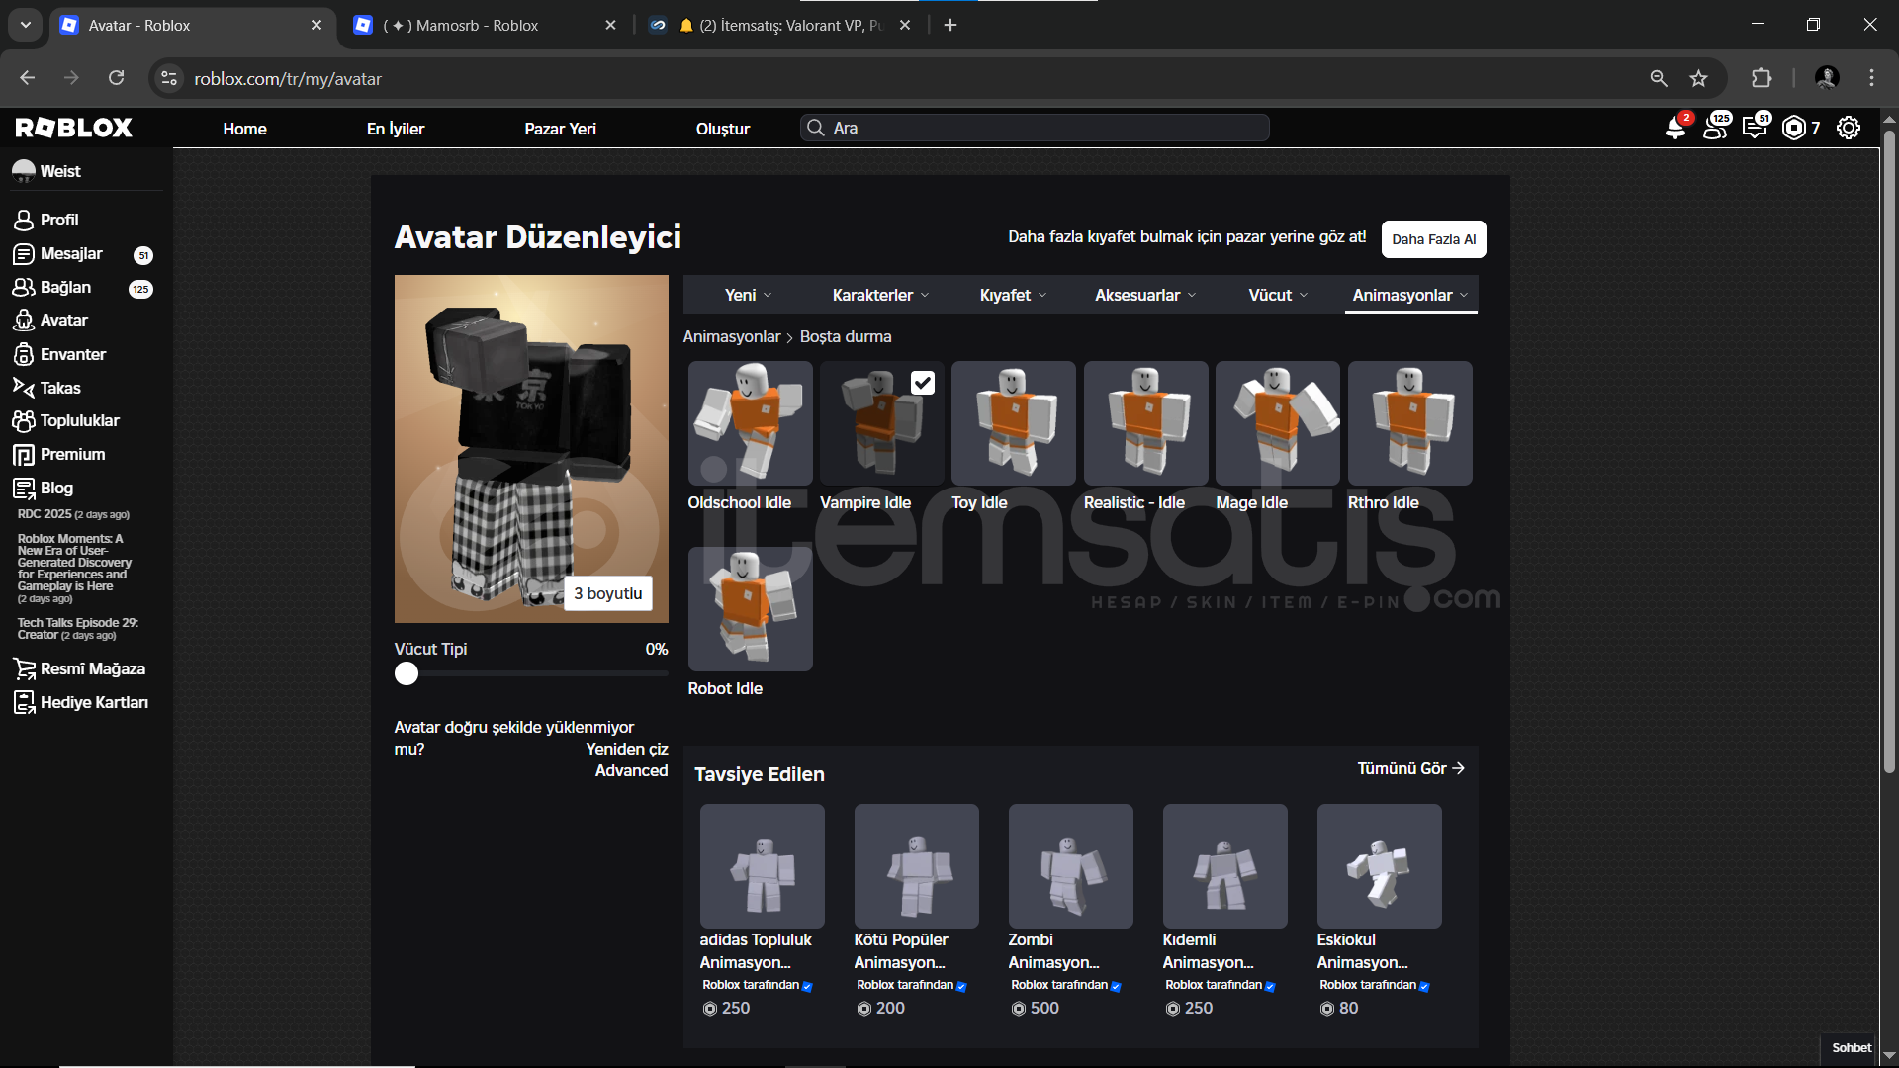The width and height of the screenshot is (1899, 1068).
Task: Open browser extensions icon
Action: [x=1762, y=78]
